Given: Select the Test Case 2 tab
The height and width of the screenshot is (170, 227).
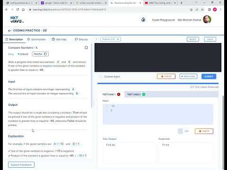Looking at the screenshot, I should click(x=136, y=94).
